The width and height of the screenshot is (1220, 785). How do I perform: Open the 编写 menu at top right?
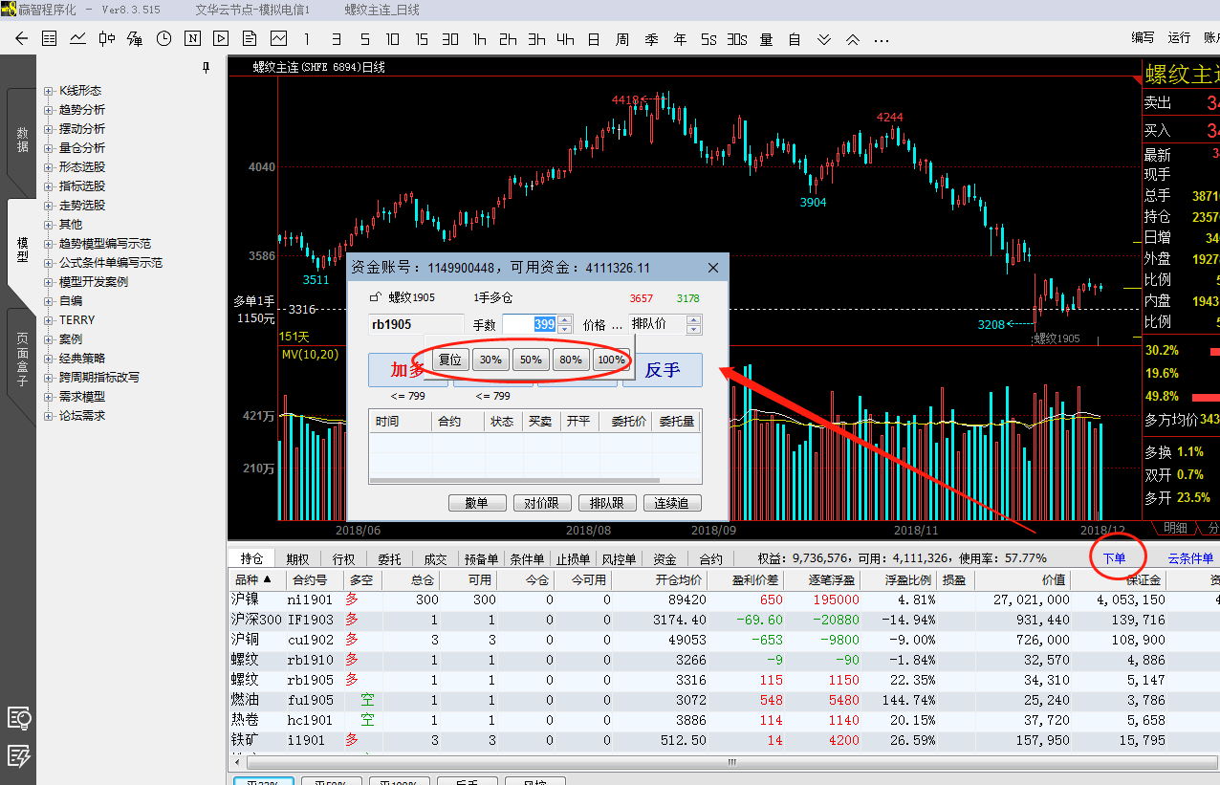click(1143, 38)
